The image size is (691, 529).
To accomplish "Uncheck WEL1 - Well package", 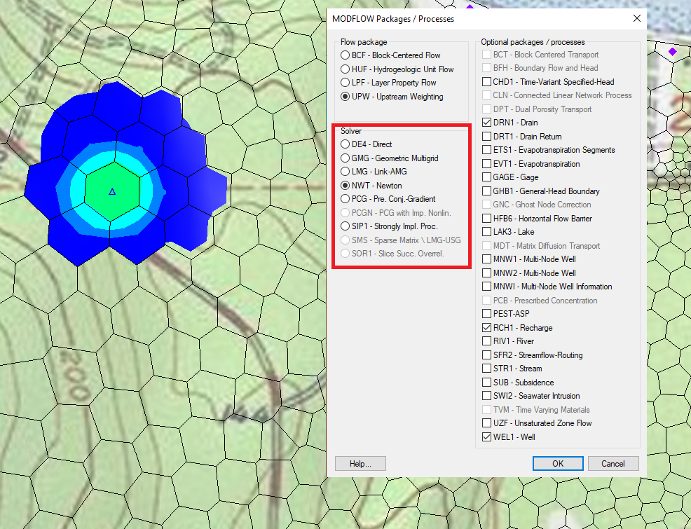I will click(x=486, y=437).
